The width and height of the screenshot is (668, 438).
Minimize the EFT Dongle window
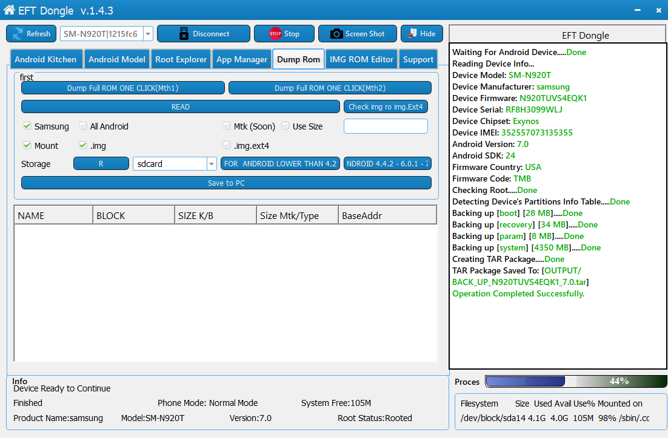[637, 10]
